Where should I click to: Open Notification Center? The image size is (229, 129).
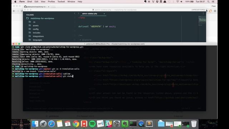pos(213,1)
